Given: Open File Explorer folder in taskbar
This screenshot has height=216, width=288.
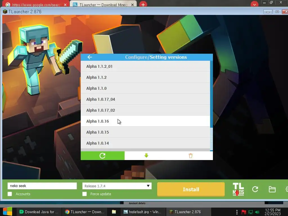Looking at the screenshot, I should coord(114,212).
